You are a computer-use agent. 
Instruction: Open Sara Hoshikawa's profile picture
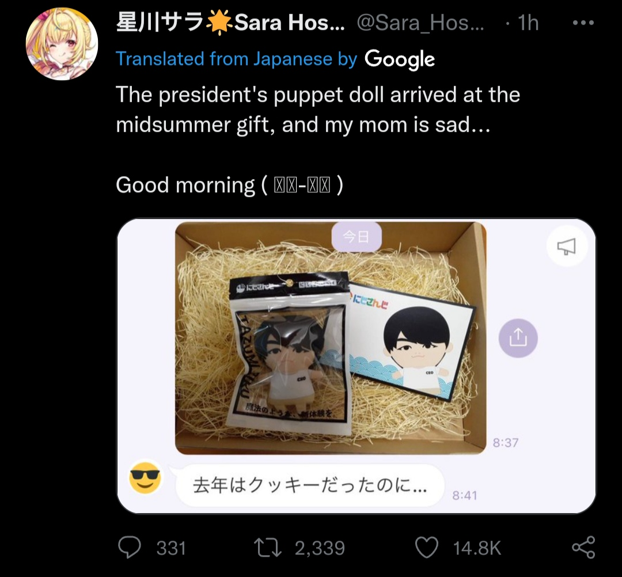(x=62, y=44)
